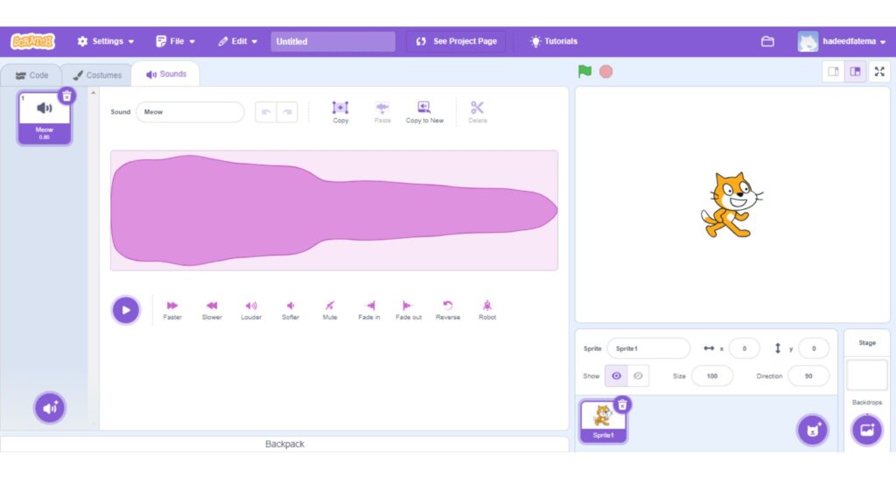Delete the Meow sound with trash icon
The height and width of the screenshot is (504, 896).
pyautogui.click(x=66, y=96)
